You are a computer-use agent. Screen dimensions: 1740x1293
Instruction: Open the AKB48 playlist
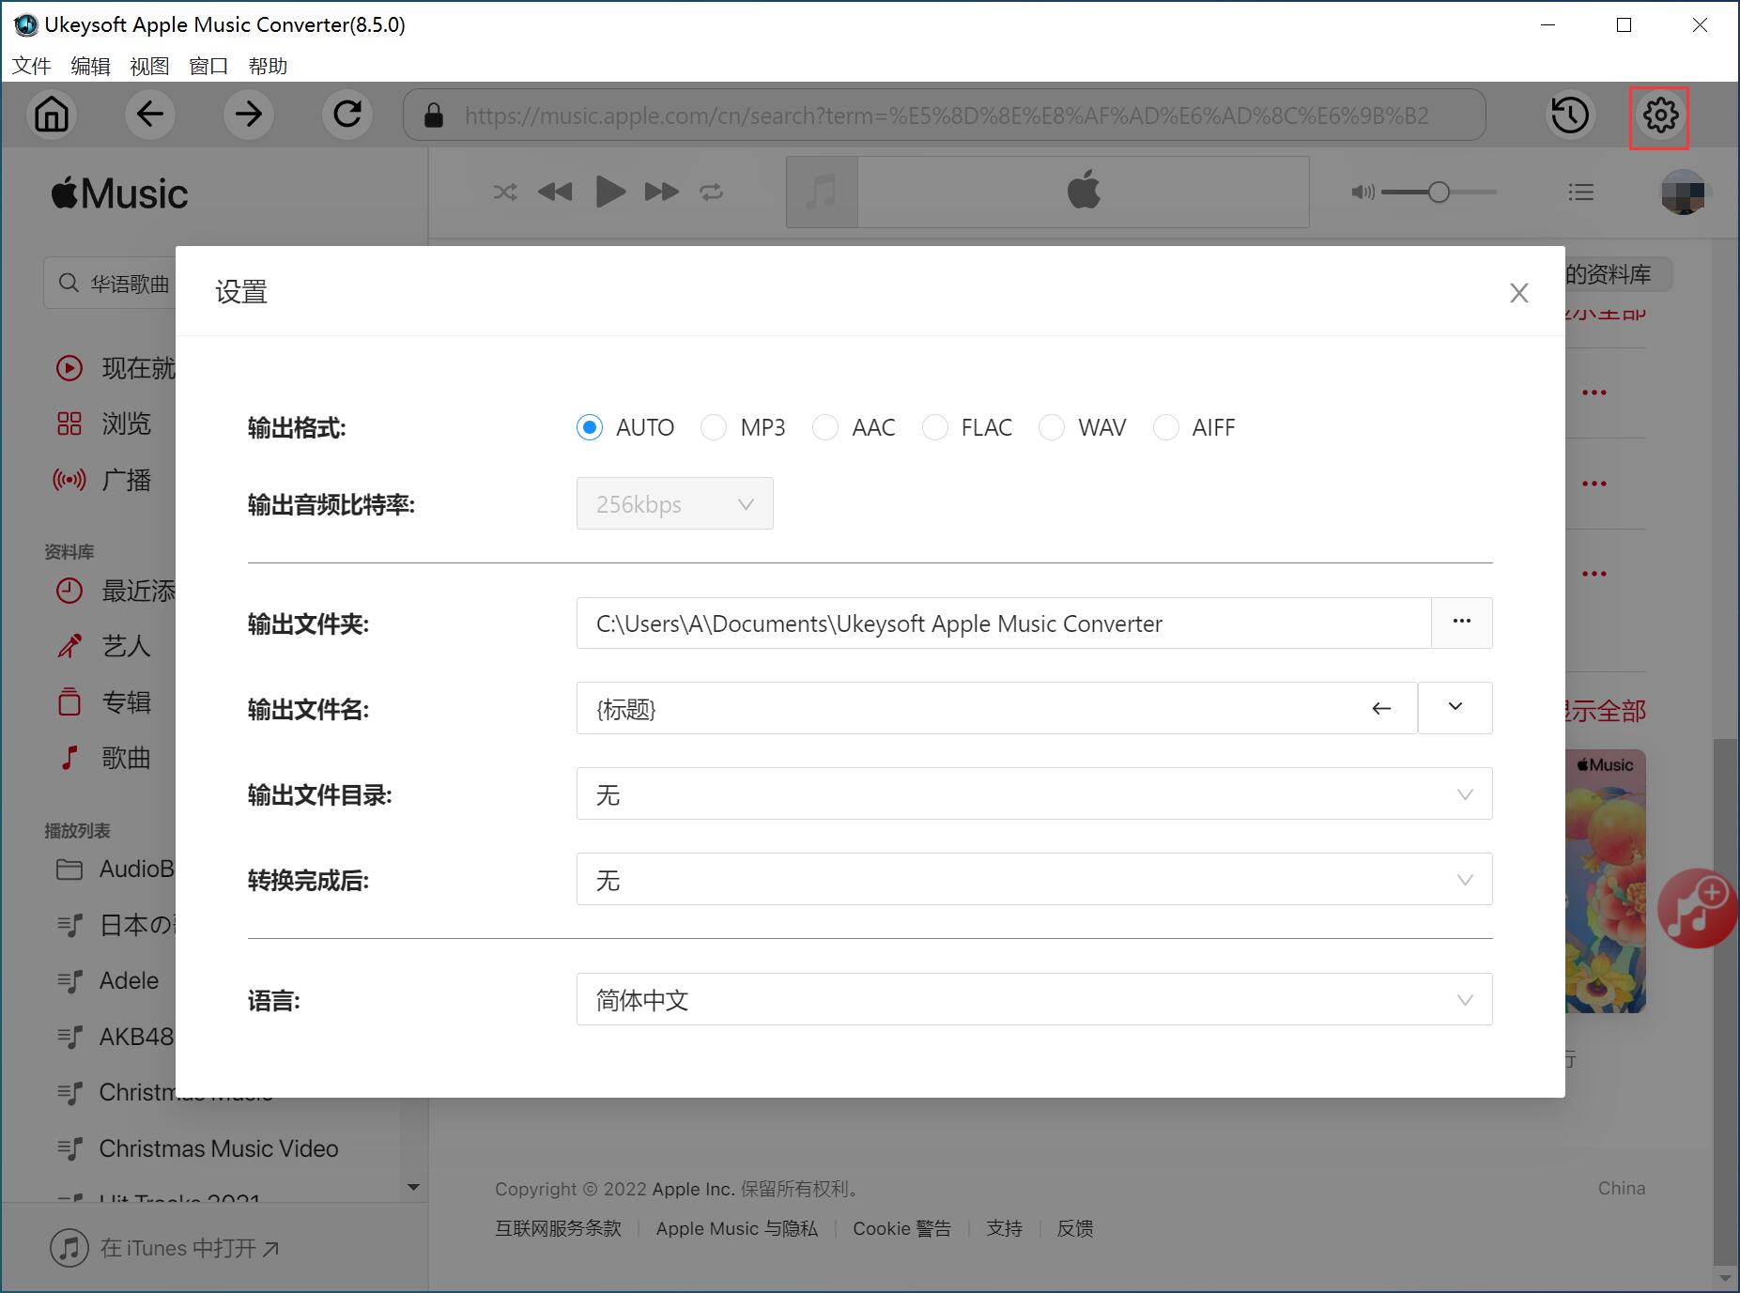tap(115, 1037)
